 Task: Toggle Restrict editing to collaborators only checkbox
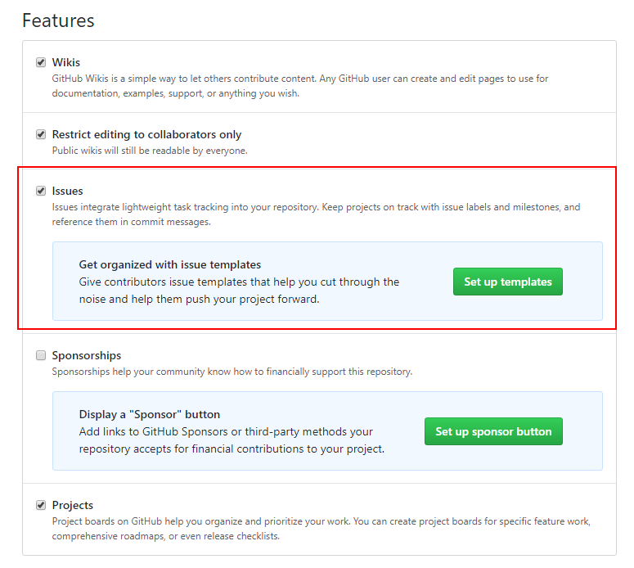(41, 134)
